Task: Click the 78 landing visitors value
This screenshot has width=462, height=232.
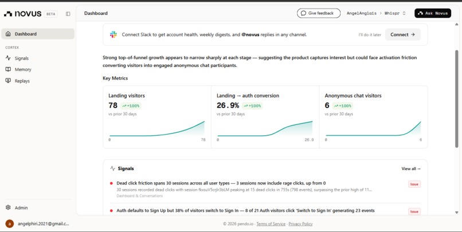Action: coord(113,105)
